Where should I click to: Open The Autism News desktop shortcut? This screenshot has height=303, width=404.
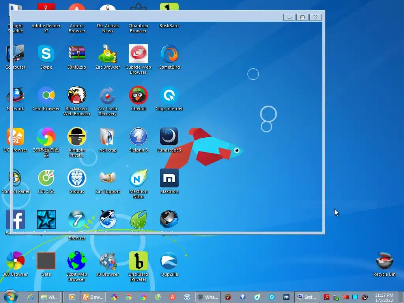[x=107, y=18]
